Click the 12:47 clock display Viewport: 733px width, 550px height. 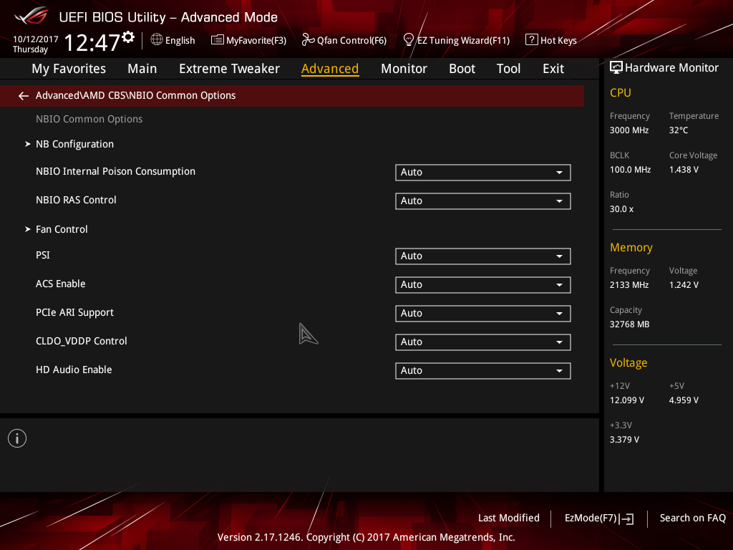click(x=92, y=42)
